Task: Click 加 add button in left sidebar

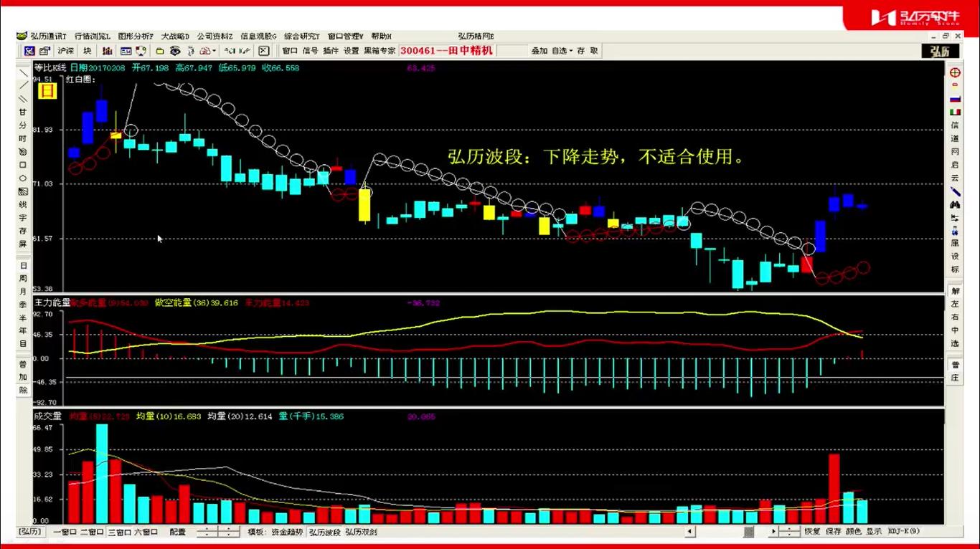Action: pos(23,378)
